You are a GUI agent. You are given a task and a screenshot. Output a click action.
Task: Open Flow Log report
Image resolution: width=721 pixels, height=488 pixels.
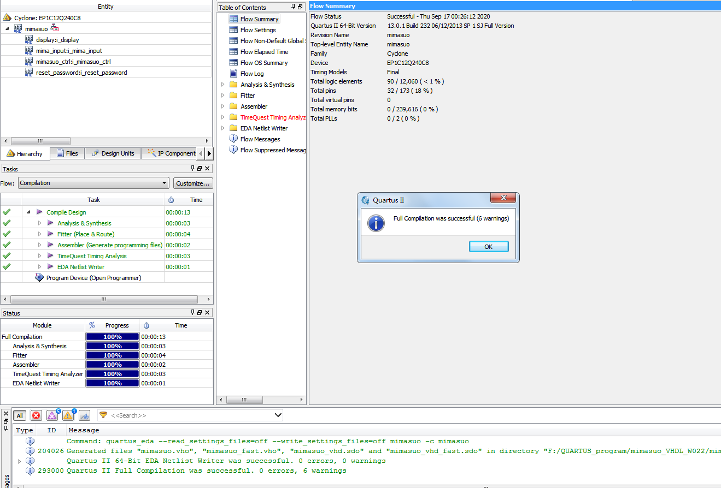click(x=252, y=74)
